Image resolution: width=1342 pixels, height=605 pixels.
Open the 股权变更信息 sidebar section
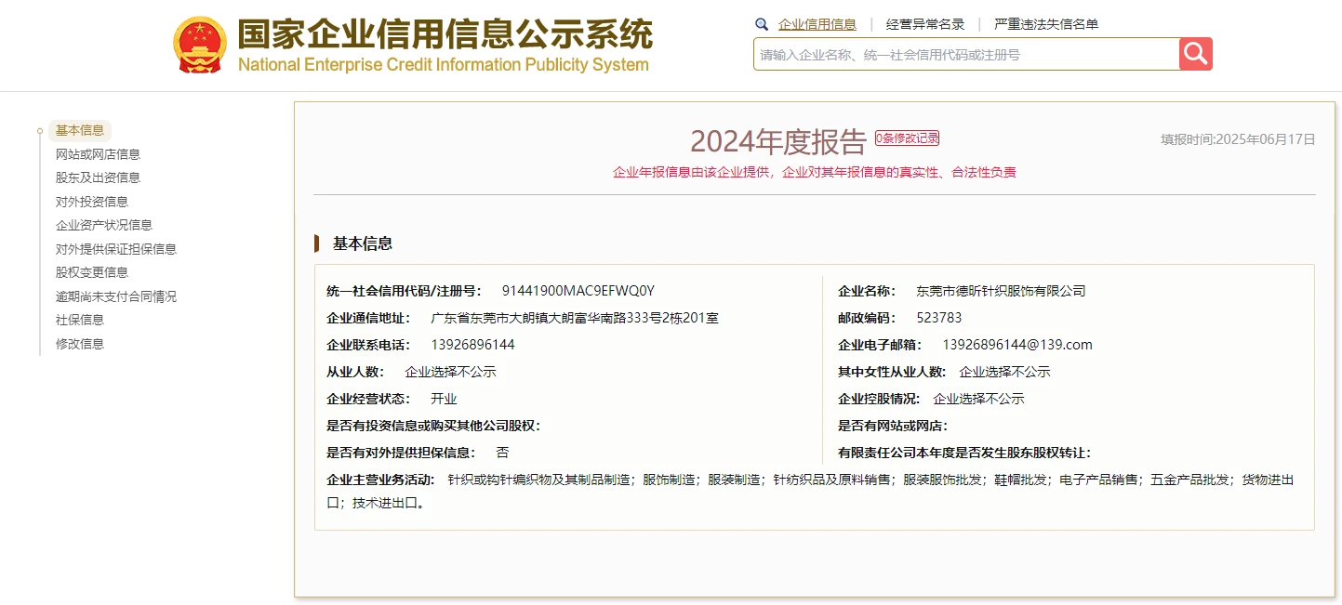(x=92, y=272)
